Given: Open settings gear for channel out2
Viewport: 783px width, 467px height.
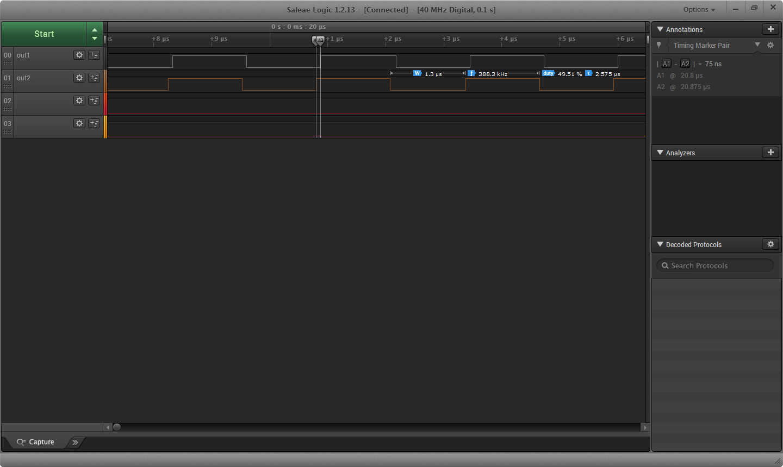Looking at the screenshot, I should click(x=79, y=78).
